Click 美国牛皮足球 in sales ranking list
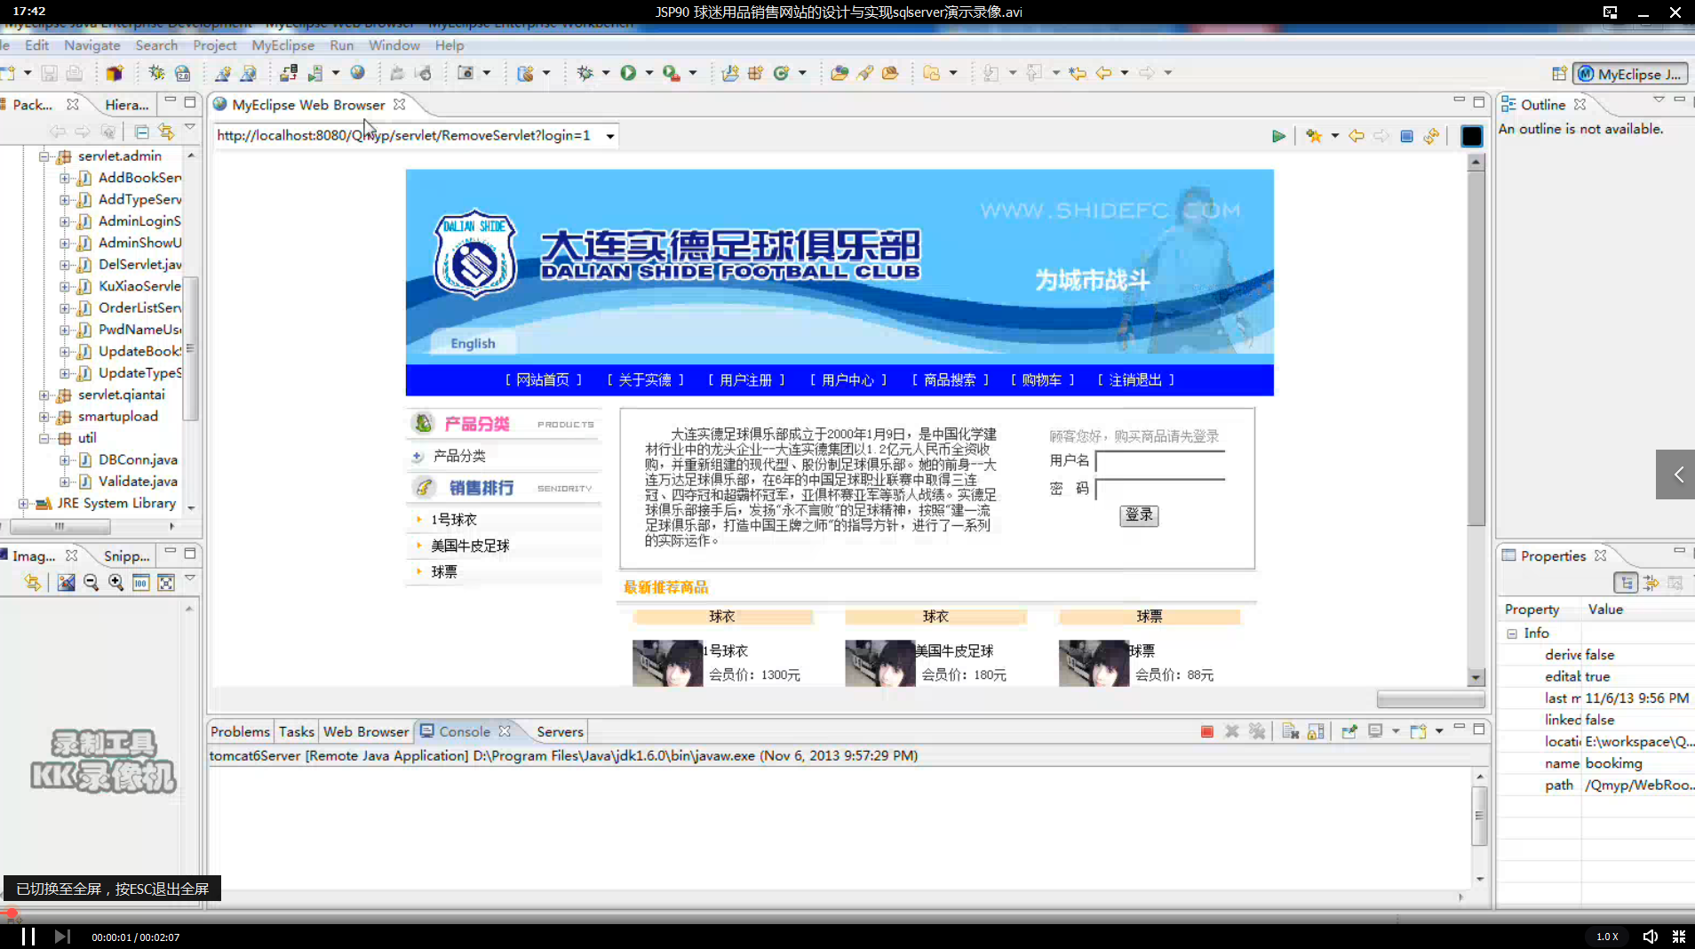1695x949 pixels. [x=470, y=546]
